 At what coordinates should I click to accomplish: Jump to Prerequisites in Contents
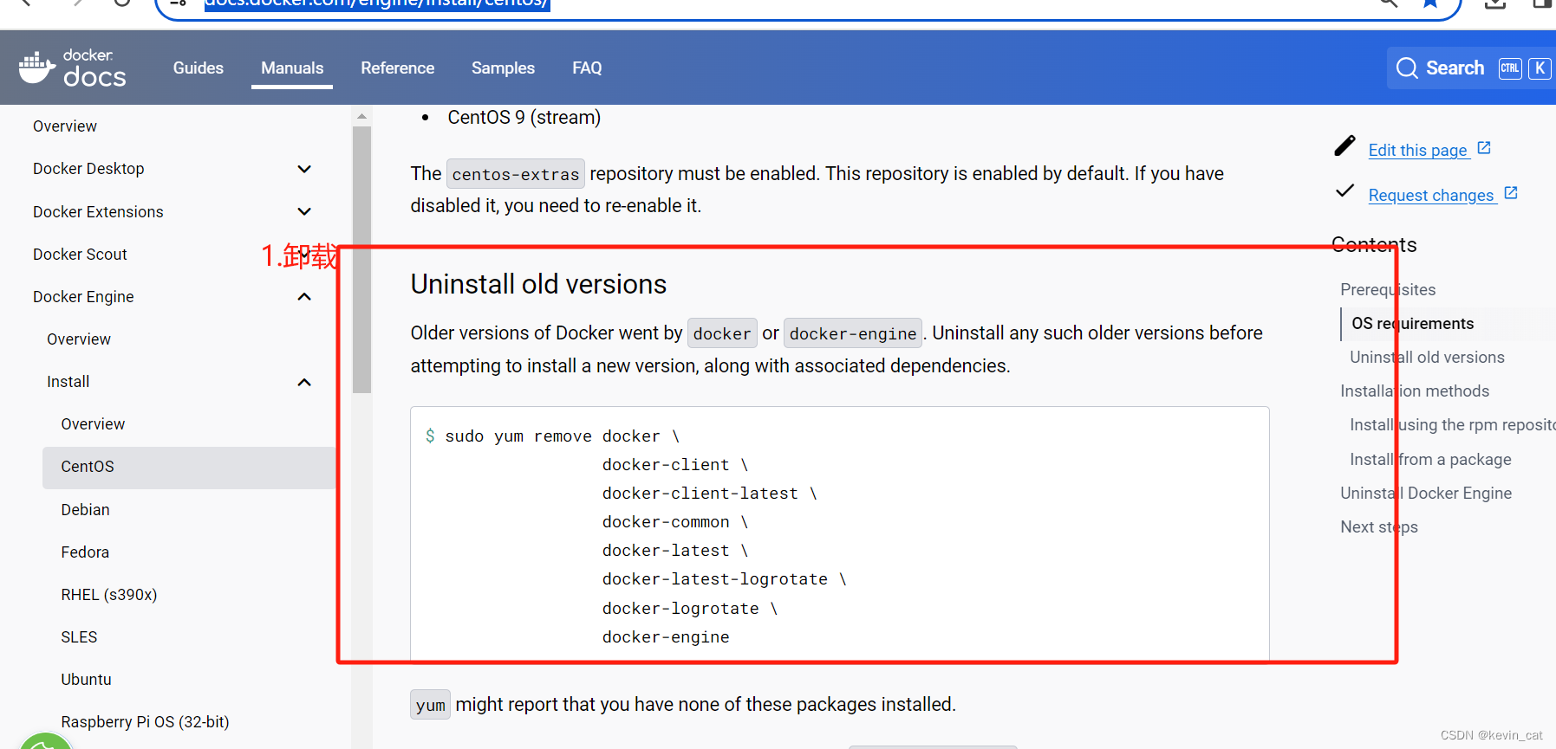coord(1388,290)
